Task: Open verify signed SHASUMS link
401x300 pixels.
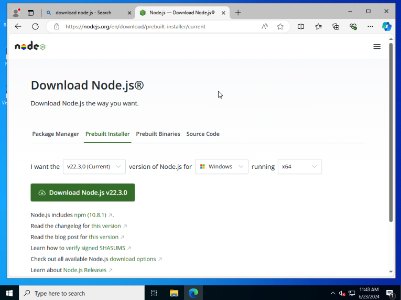Action: click(x=95, y=248)
